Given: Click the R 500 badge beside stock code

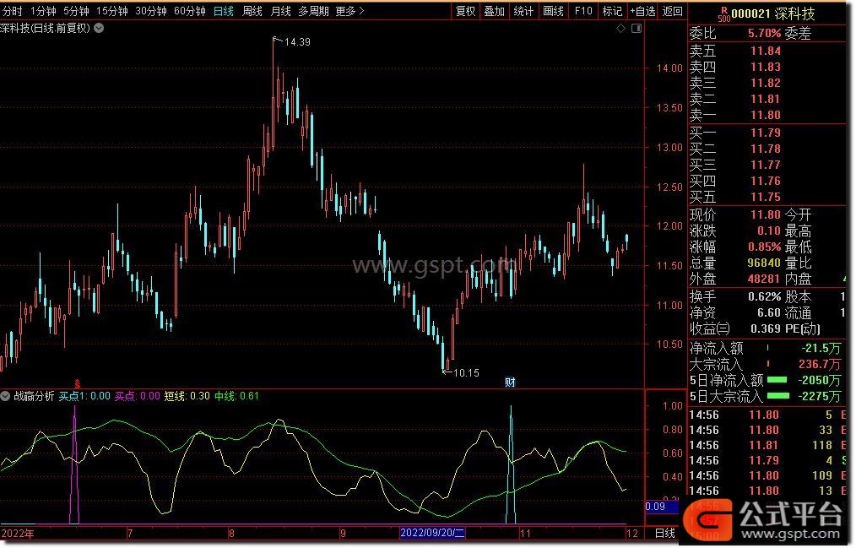Looking at the screenshot, I should point(724,14).
